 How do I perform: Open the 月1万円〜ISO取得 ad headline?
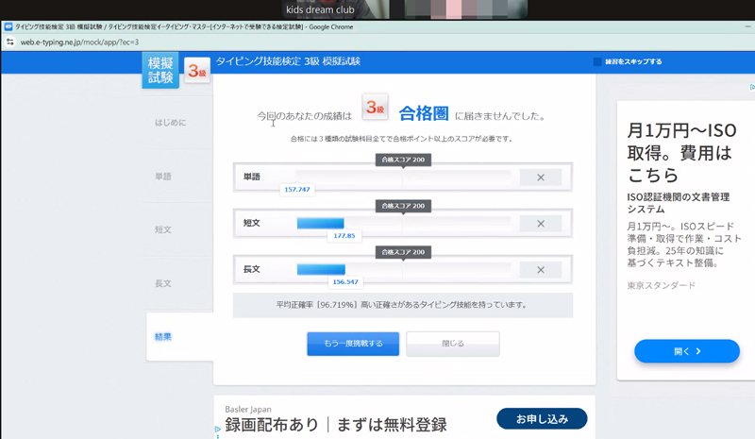(x=681, y=152)
